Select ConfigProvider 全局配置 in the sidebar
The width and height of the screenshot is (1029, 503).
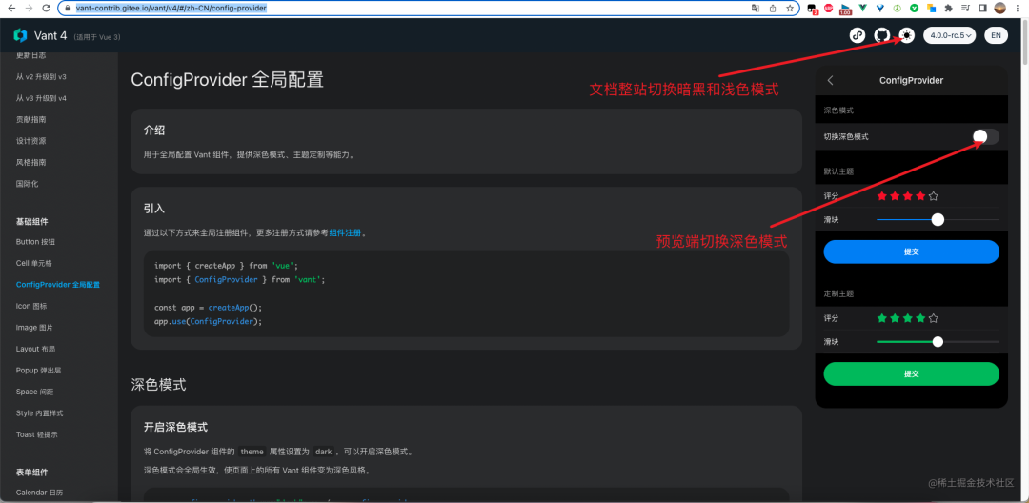[x=58, y=285]
